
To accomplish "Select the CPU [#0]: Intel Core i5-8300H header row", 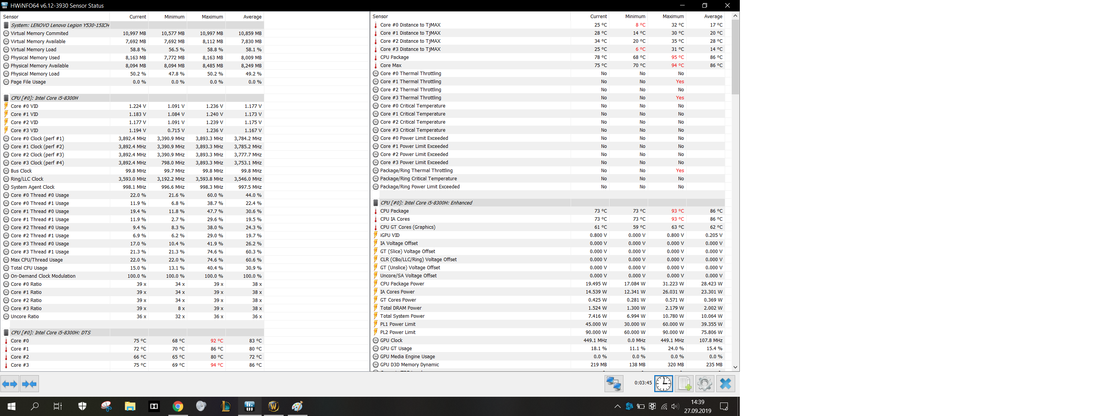I will pyautogui.click(x=133, y=98).
